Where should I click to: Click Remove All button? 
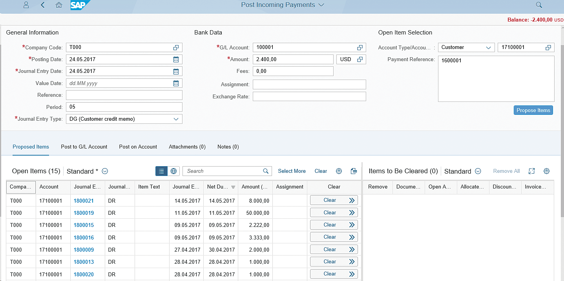pos(506,171)
